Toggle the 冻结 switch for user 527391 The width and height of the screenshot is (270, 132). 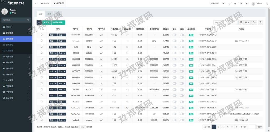[x=182, y=90]
